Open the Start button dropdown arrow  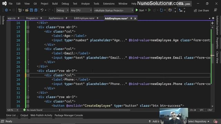point(146,10)
